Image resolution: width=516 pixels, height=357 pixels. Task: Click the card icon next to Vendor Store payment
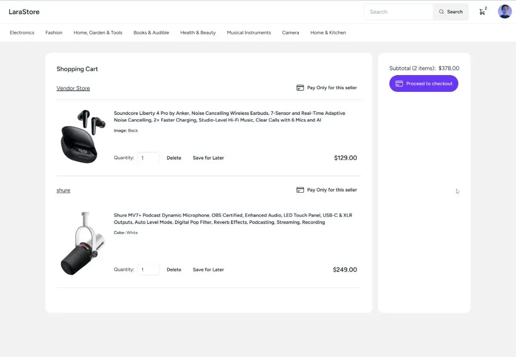coord(300,88)
